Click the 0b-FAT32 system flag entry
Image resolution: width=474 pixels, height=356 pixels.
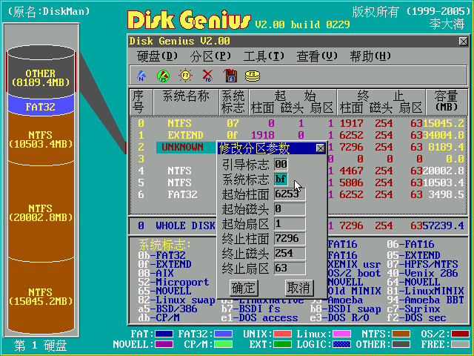161,255
